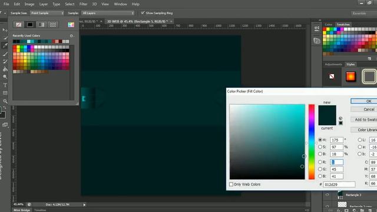The width and height of the screenshot is (377, 212).
Task: Select the Eyedropper tool in the toolbox
Action: pyautogui.click(x=5, y=45)
